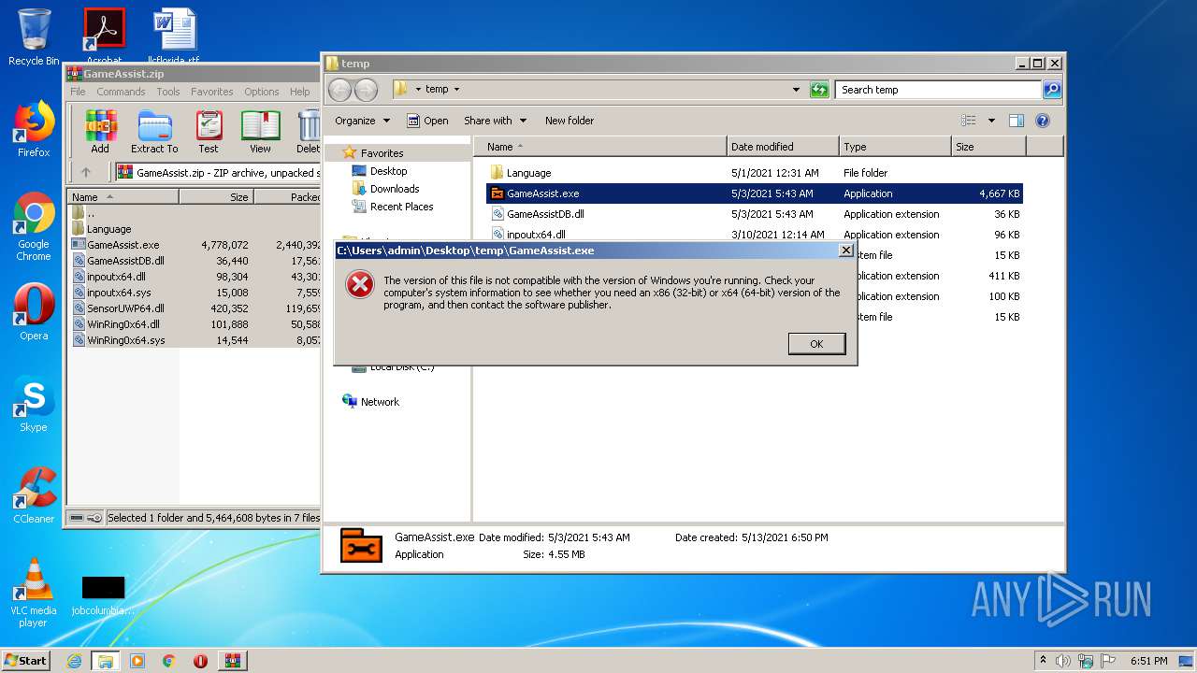The width and height of the screenshot is (1197, 673).
Task: Click OK in the error dialog
Action: (x=816, y=344)
